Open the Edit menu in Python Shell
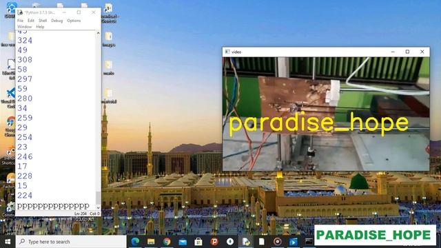441x248 pixels. click(x=31, y=21)
